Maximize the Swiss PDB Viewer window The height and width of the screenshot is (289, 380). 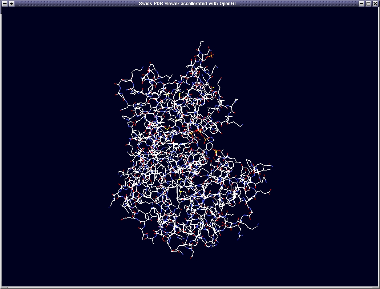tap(368, 4)
